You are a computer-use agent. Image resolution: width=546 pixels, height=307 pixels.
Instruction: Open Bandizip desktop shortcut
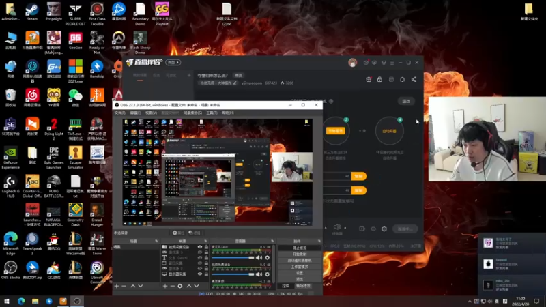97,69
